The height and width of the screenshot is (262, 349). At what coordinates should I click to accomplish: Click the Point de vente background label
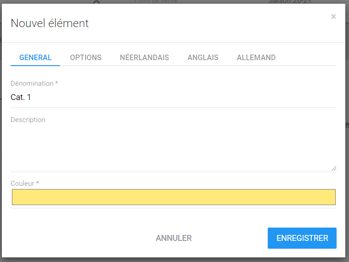[155, 2]
